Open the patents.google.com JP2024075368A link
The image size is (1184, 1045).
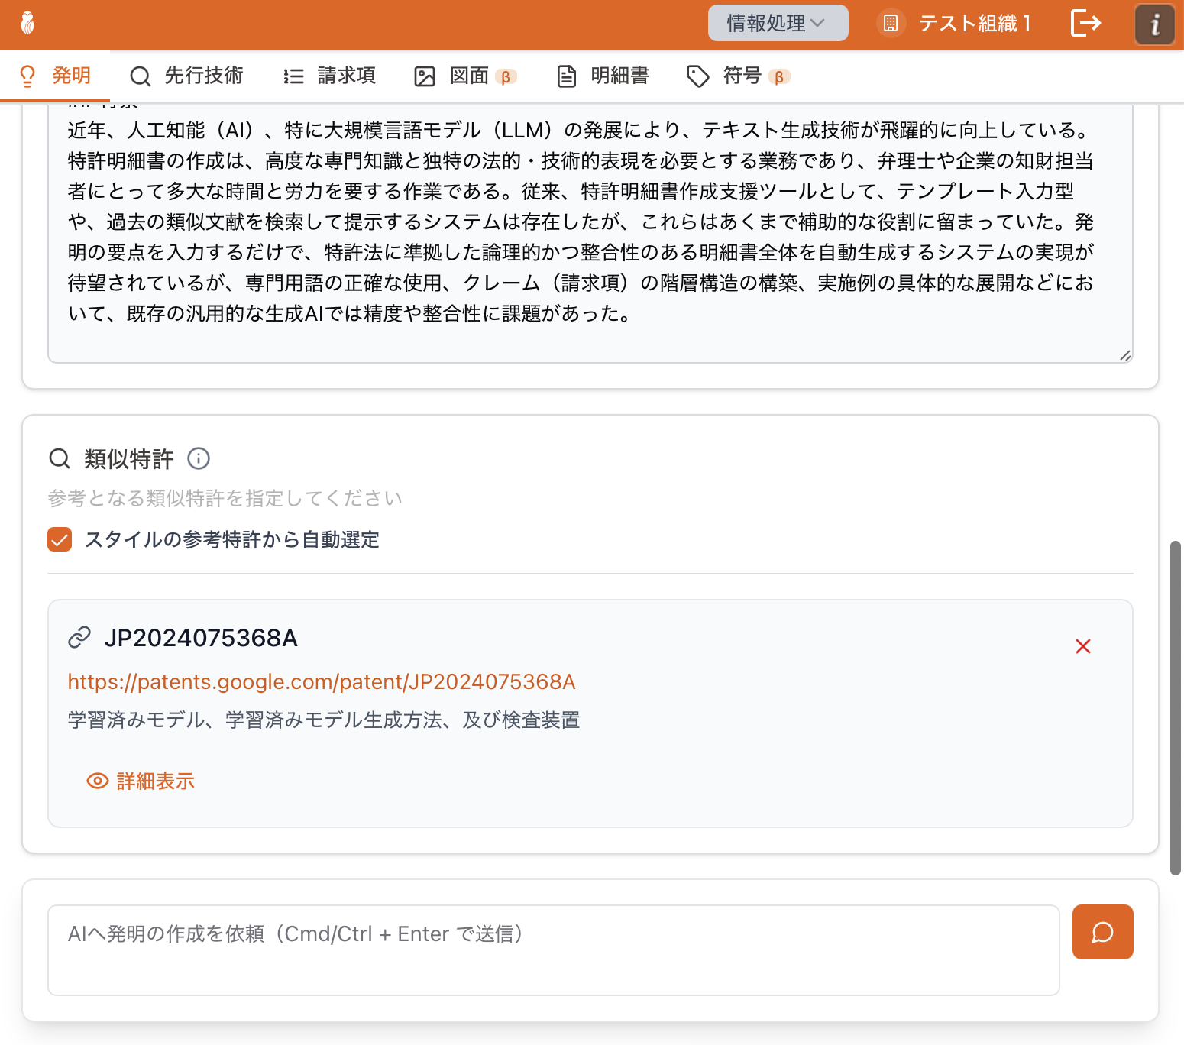pyautogui.click(x=322, y=681)
